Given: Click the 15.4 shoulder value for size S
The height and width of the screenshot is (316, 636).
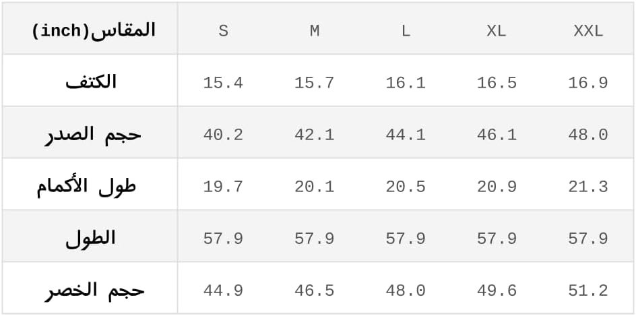Looking at the screenshot, I should (223, 83).
